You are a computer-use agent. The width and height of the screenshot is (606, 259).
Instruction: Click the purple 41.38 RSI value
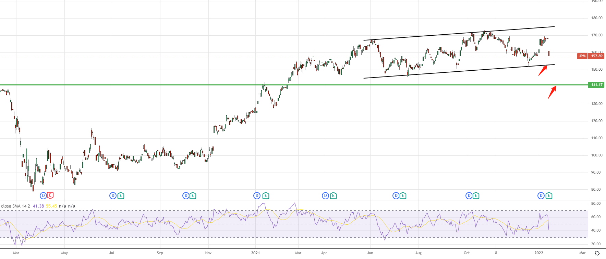click(38, 206)
